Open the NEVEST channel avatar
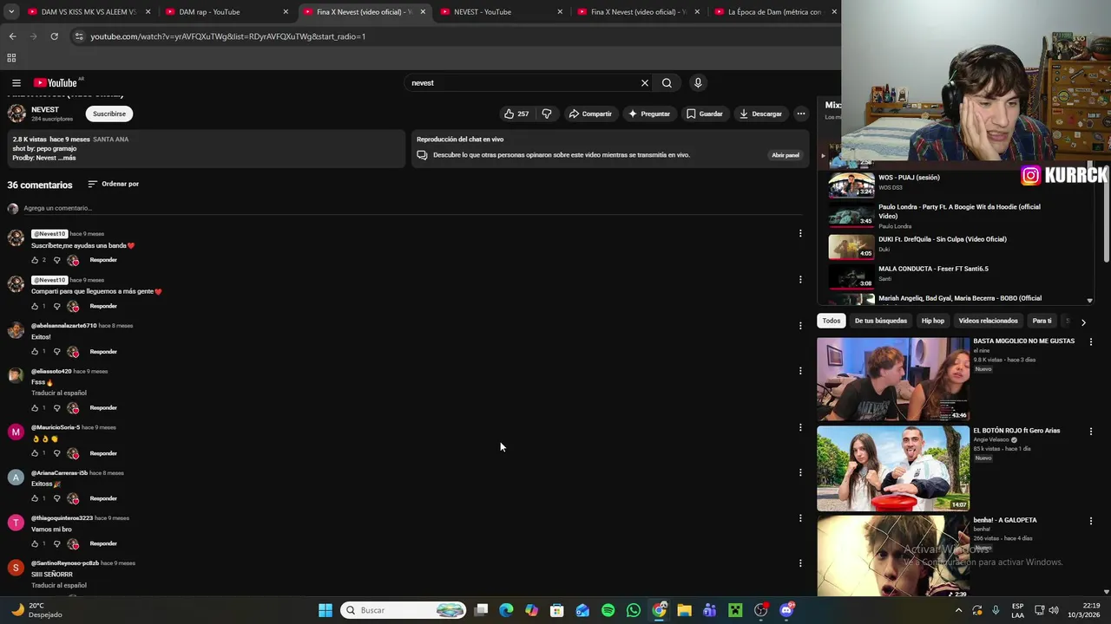1111x624 pixels. pos(16,114)
